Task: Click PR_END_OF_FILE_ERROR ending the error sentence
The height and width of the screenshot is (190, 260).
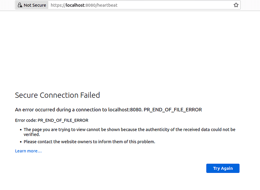Action: [173, 110]
